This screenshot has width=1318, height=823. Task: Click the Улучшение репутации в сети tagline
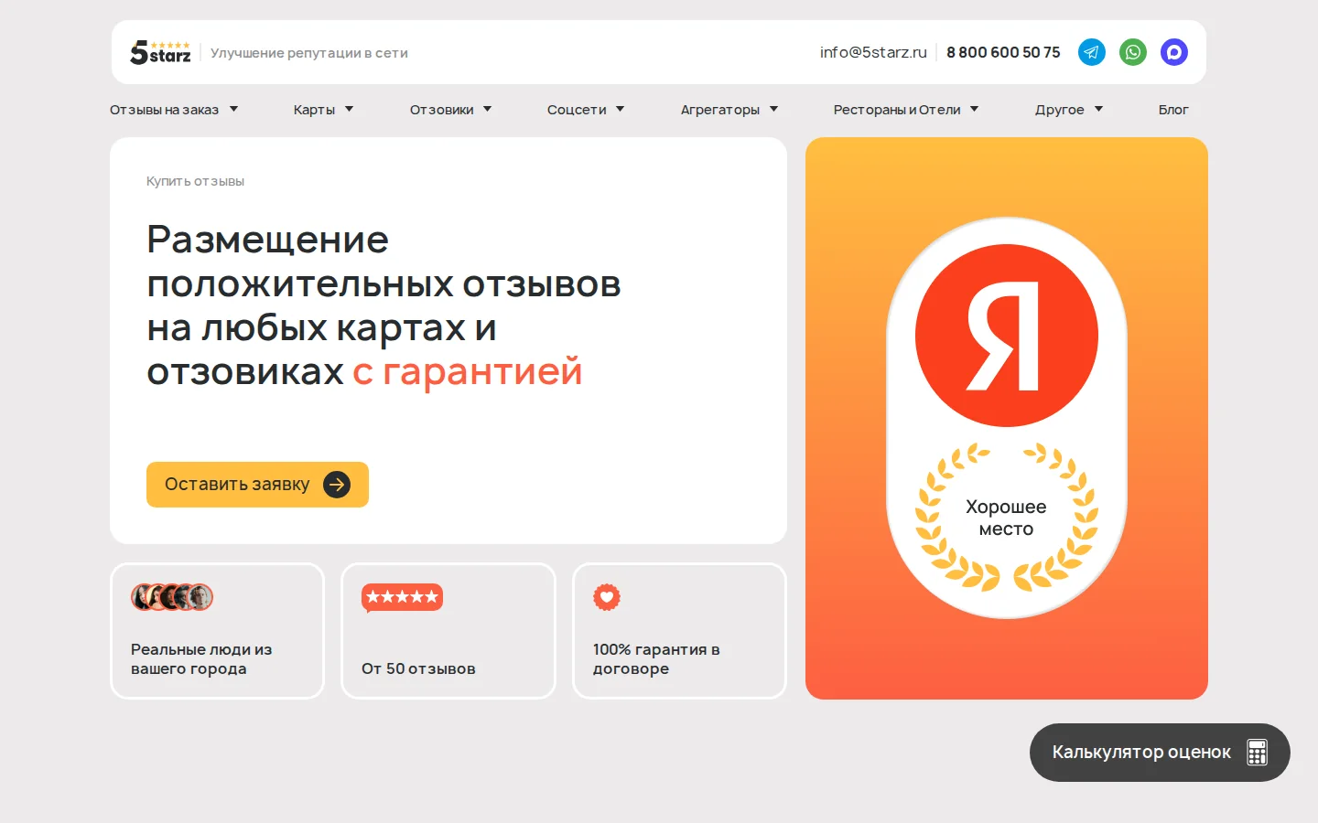(x=309, y=53)
